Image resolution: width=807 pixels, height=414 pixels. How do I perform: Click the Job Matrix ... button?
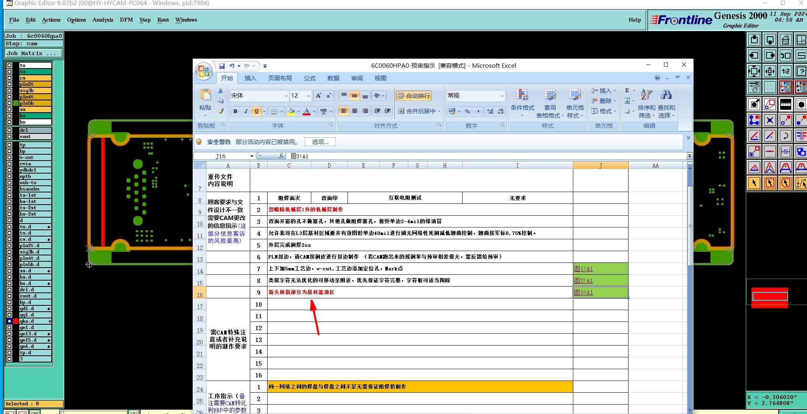(x=34, y=53)
